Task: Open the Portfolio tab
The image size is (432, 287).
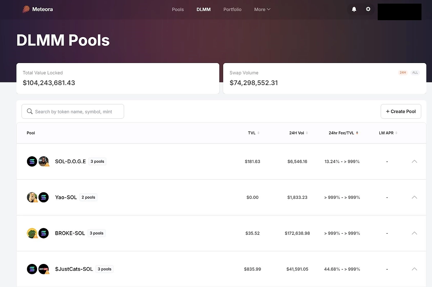Action: 233,9
